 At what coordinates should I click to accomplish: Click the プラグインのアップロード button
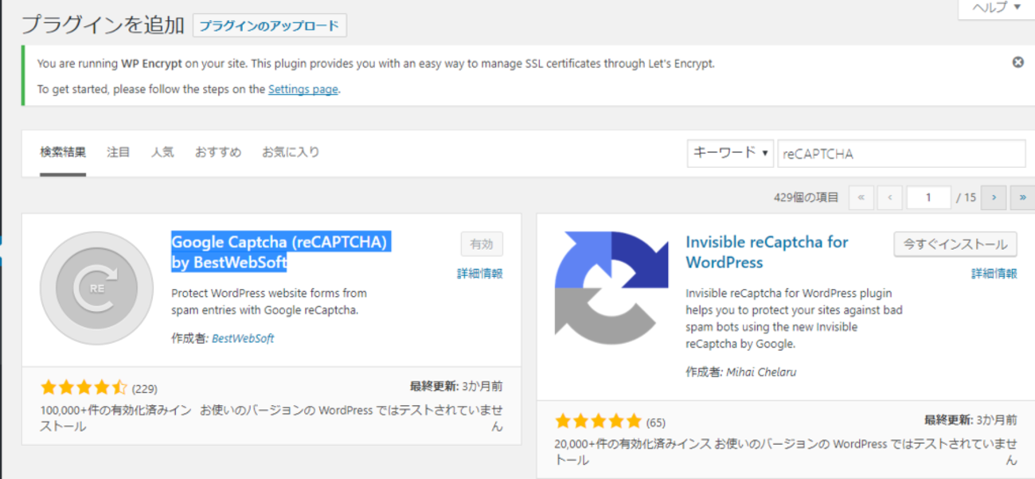269,25
